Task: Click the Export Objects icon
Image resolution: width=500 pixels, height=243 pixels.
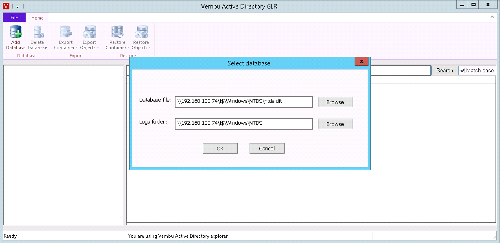Action: click(89, 32)
